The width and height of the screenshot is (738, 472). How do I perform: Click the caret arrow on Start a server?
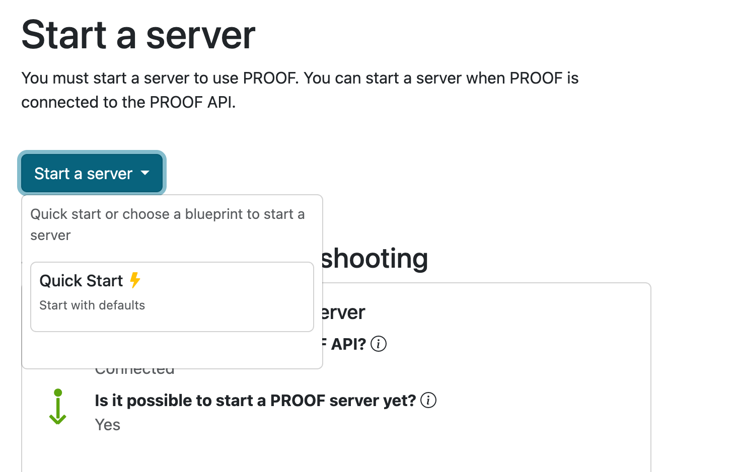[145, 173]
